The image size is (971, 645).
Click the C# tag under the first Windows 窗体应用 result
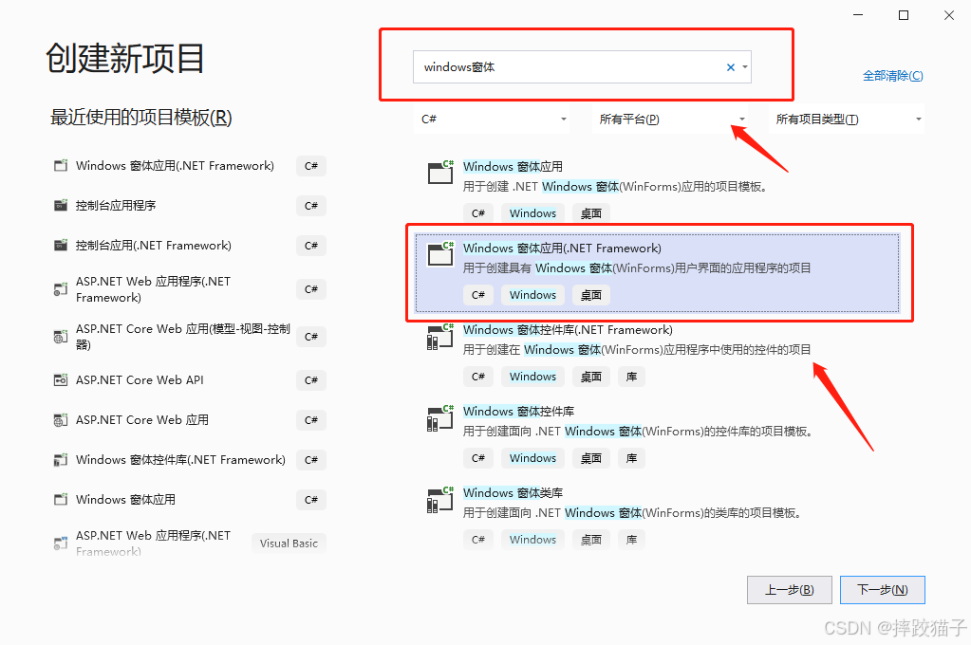click(x=478, y=212)
